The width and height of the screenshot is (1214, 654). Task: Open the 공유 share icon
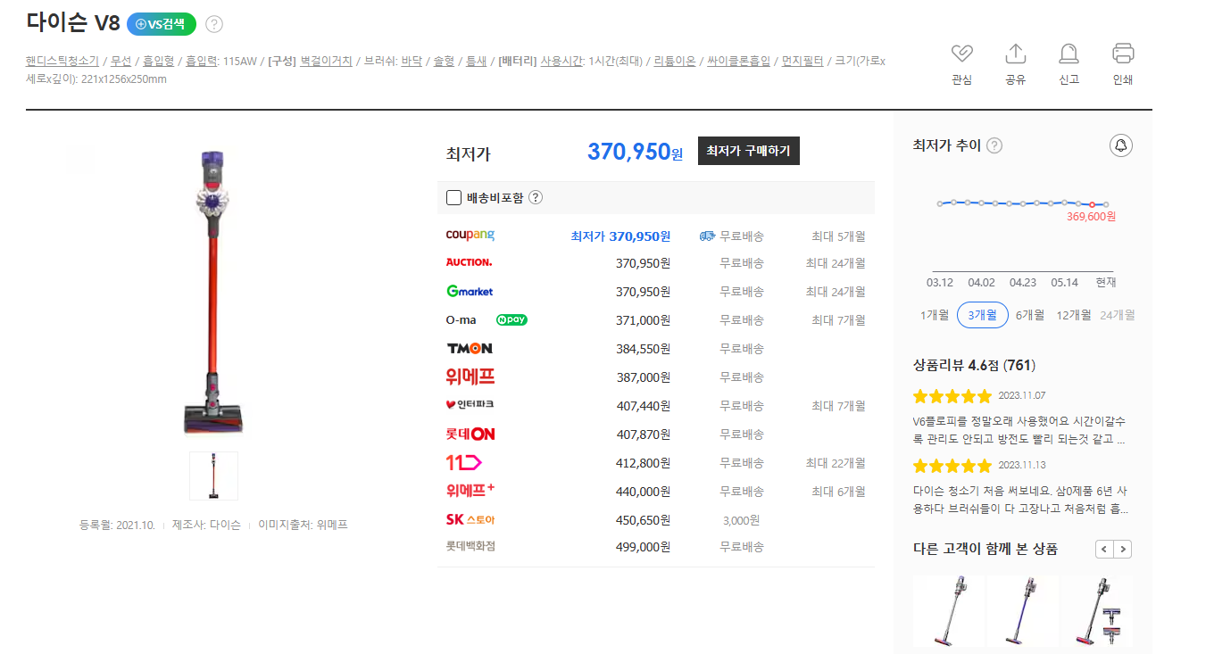coord(1015,54)
